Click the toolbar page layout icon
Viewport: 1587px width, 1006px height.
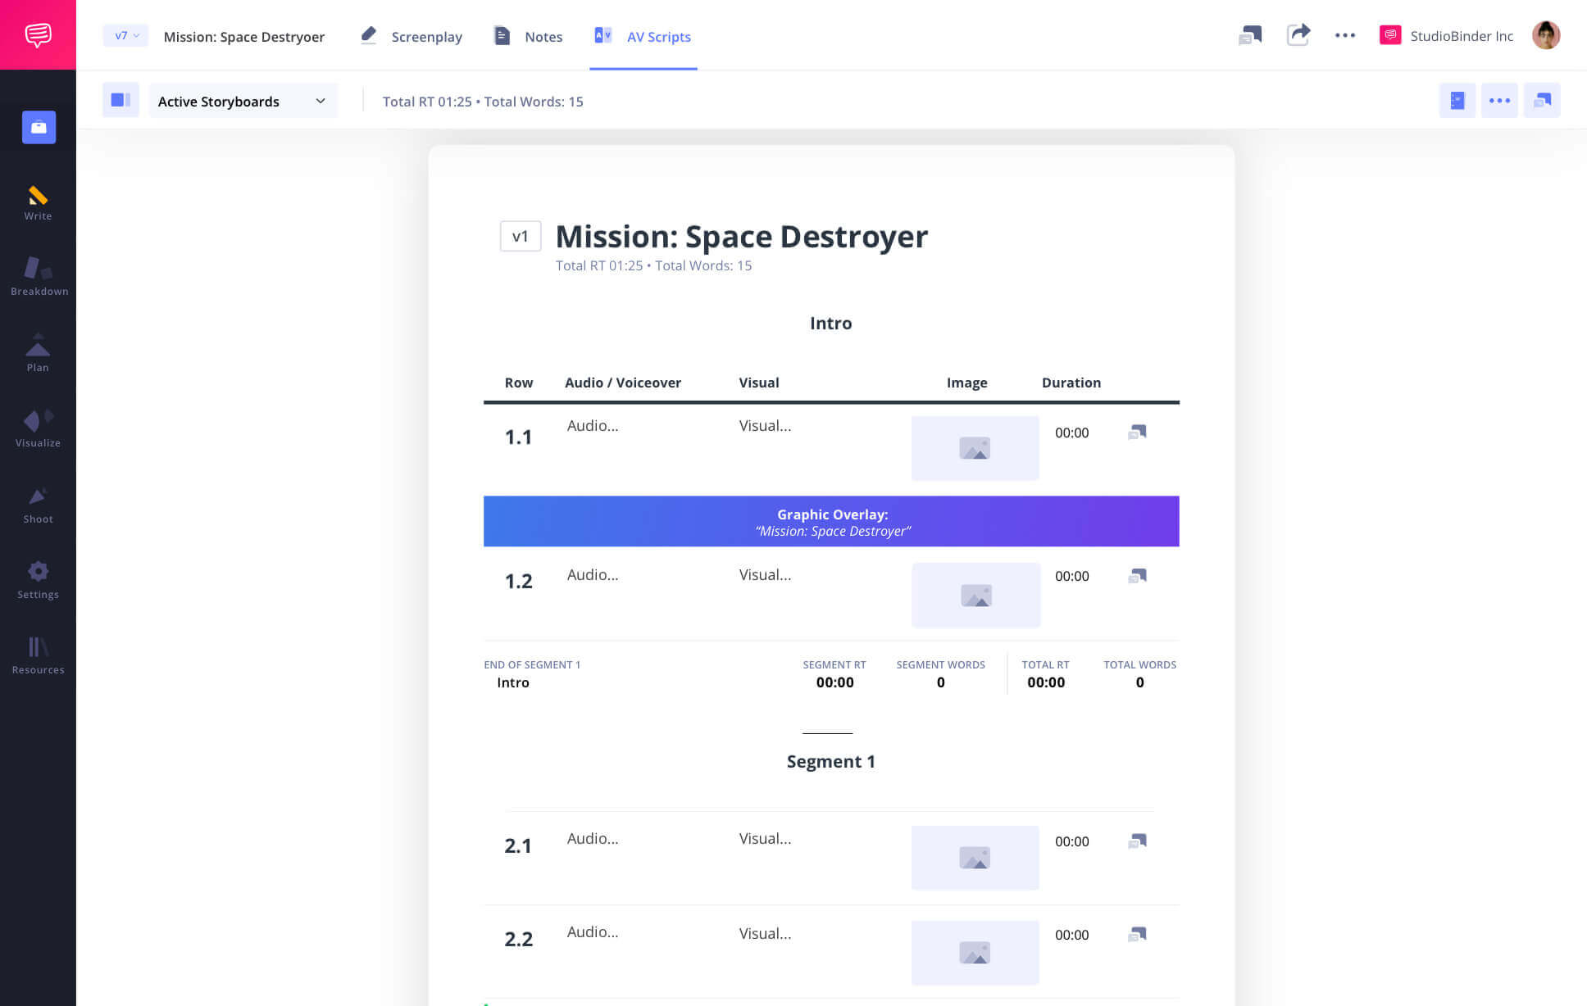[1457, 100]
